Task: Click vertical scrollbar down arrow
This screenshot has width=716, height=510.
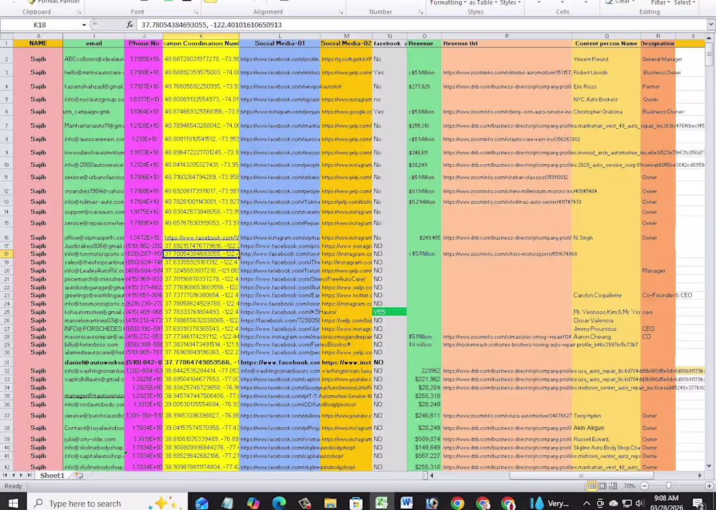Action: pos(709,466)
